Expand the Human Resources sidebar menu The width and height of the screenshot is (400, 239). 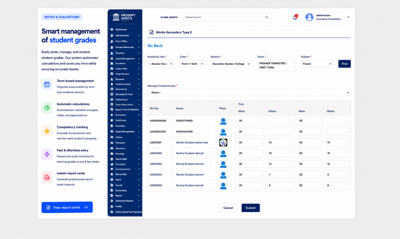point(125,47)
